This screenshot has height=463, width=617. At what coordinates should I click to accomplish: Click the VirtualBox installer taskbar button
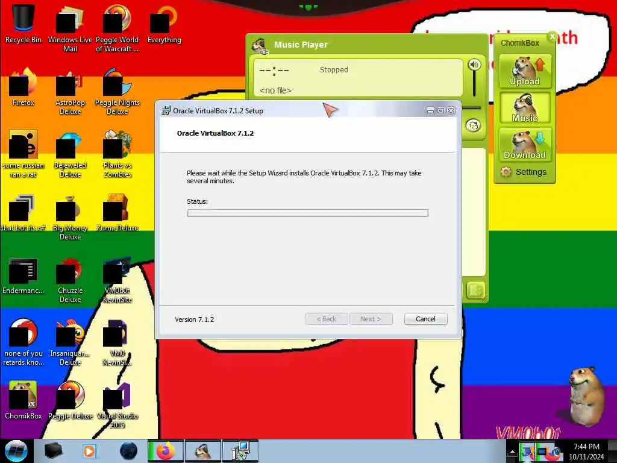(x=240, y=451)
